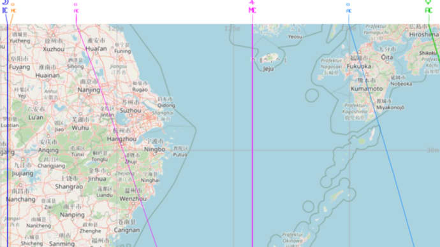Click the magenta Jupiter symbol above MC
The width and height of the screenshot is (440, 247).
coord(252,3)
